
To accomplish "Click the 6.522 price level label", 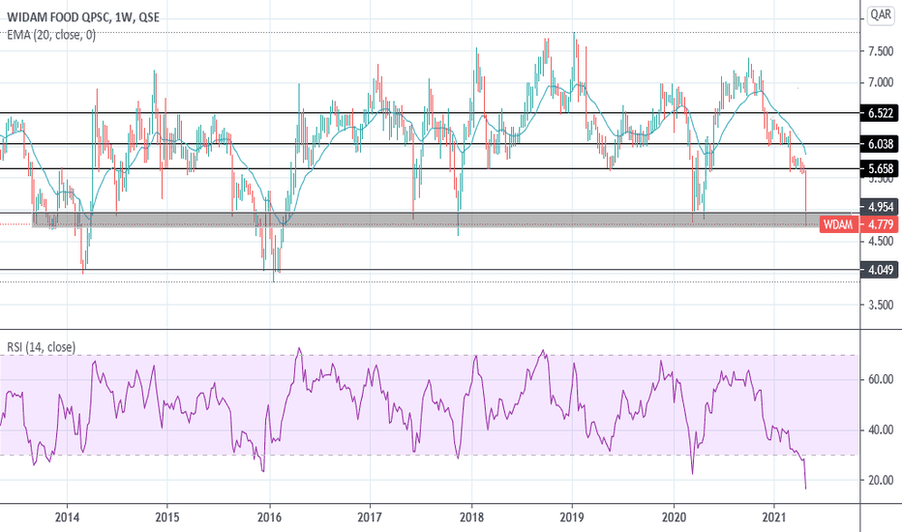I will (x=880, y=113).
